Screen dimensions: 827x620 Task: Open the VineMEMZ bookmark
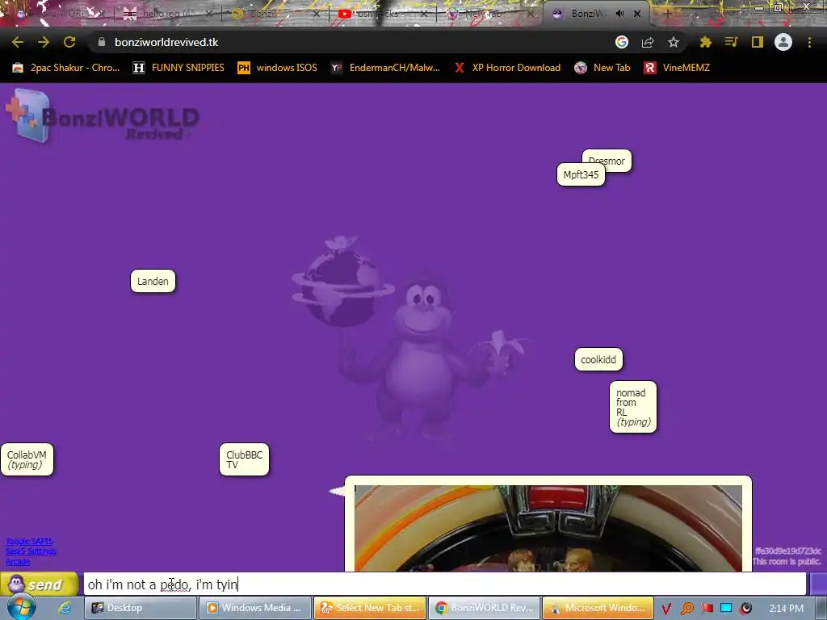678,68
